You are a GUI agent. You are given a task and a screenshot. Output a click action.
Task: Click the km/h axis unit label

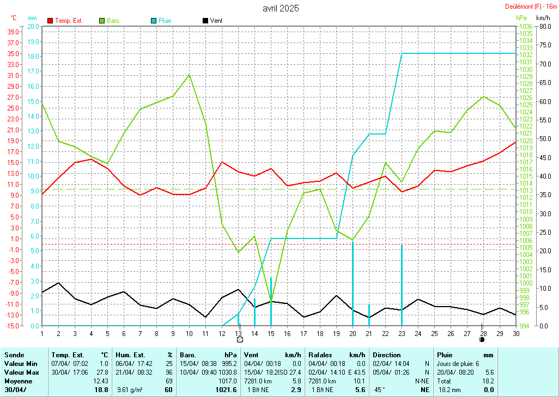pos(543,18)
